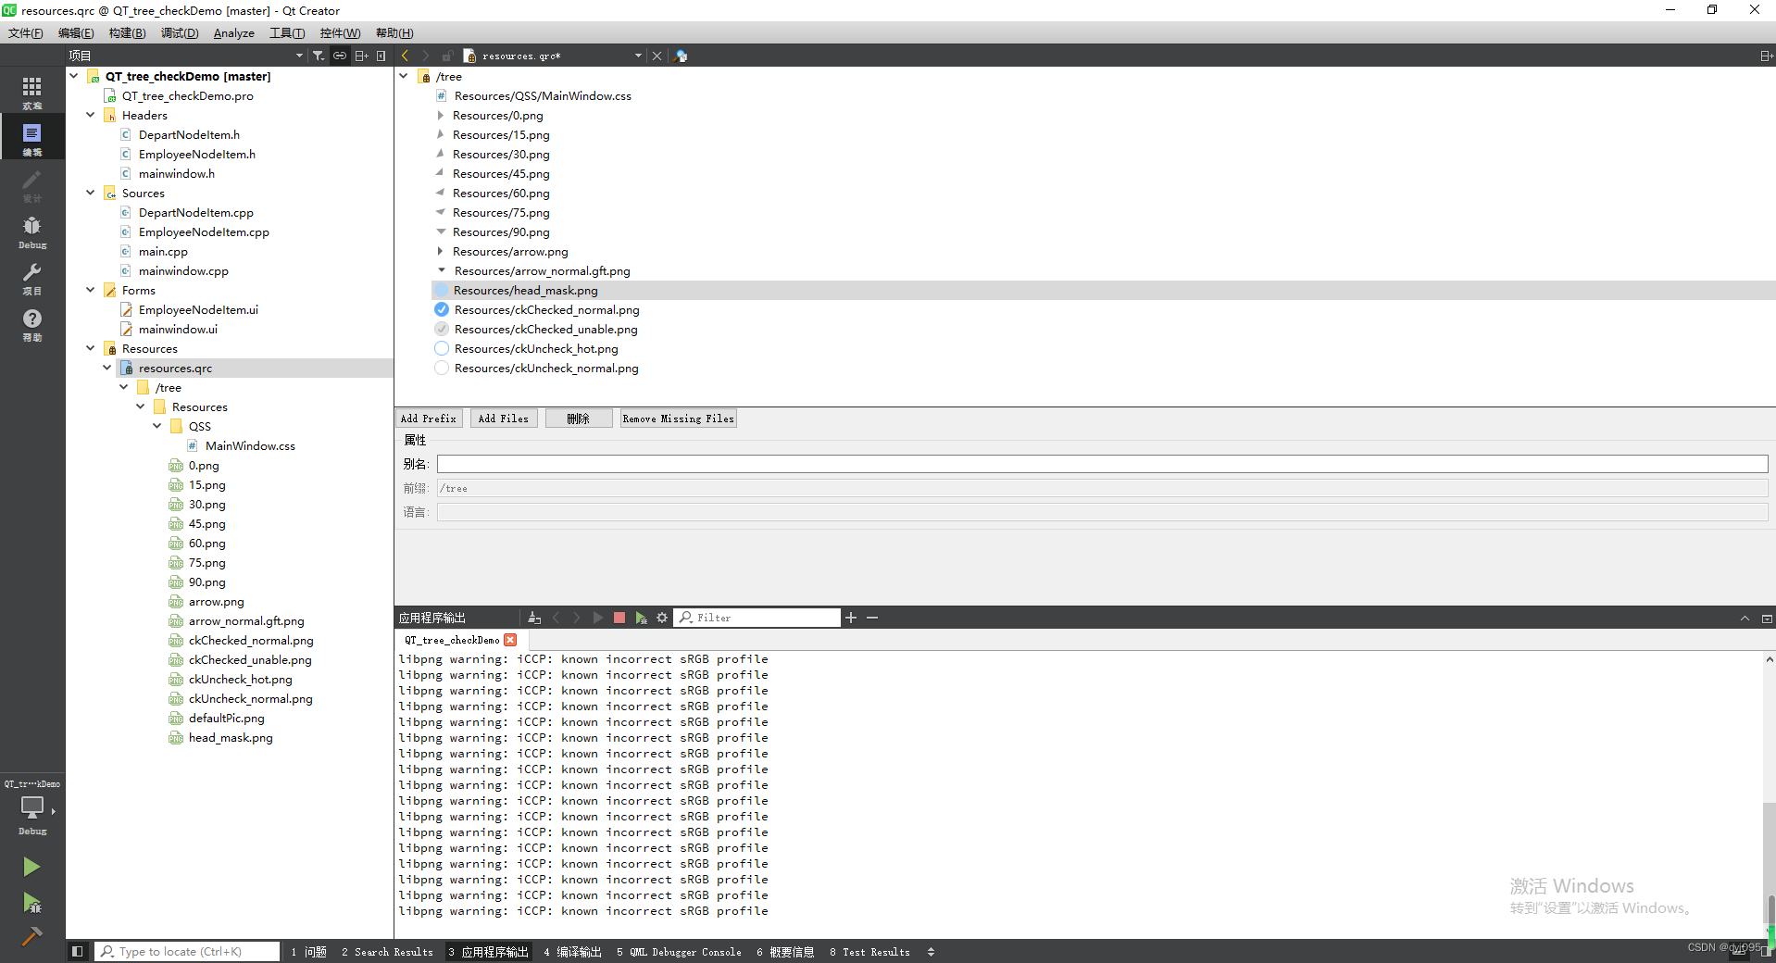1776x963 pixels.
Task: Open the QML Debugger Console pane
Action: 679,952
